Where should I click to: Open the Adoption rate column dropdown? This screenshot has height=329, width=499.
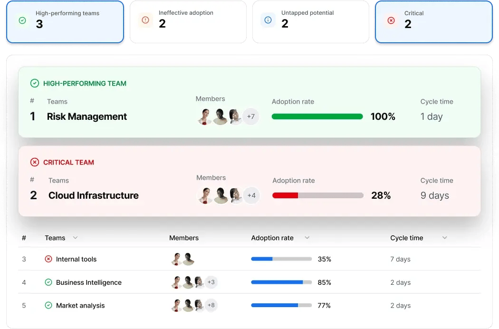(x=307, y=238)
